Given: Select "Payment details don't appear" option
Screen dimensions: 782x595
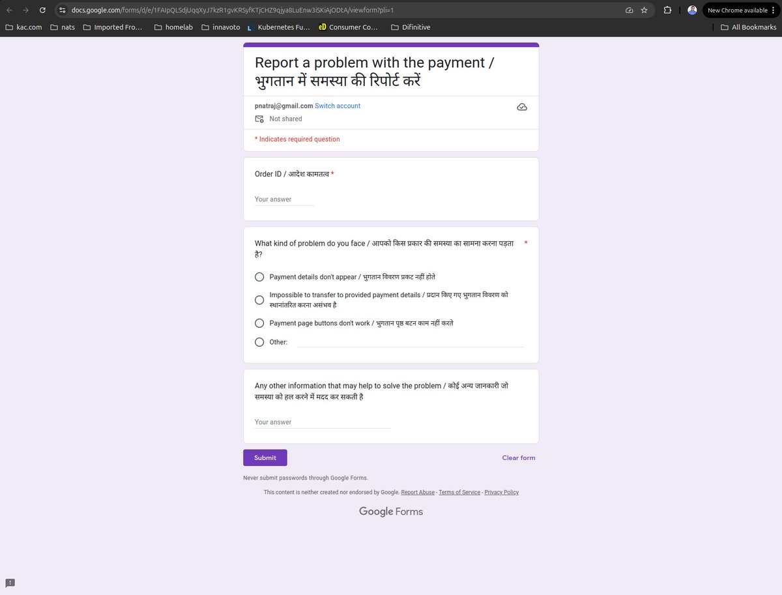Looking at the screenshot, I should 259,277.
